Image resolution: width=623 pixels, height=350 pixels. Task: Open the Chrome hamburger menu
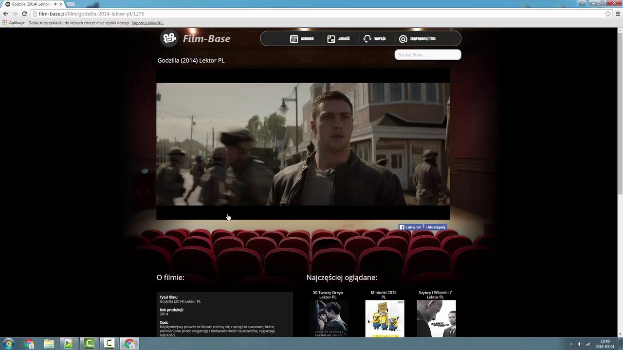point(618,14)
